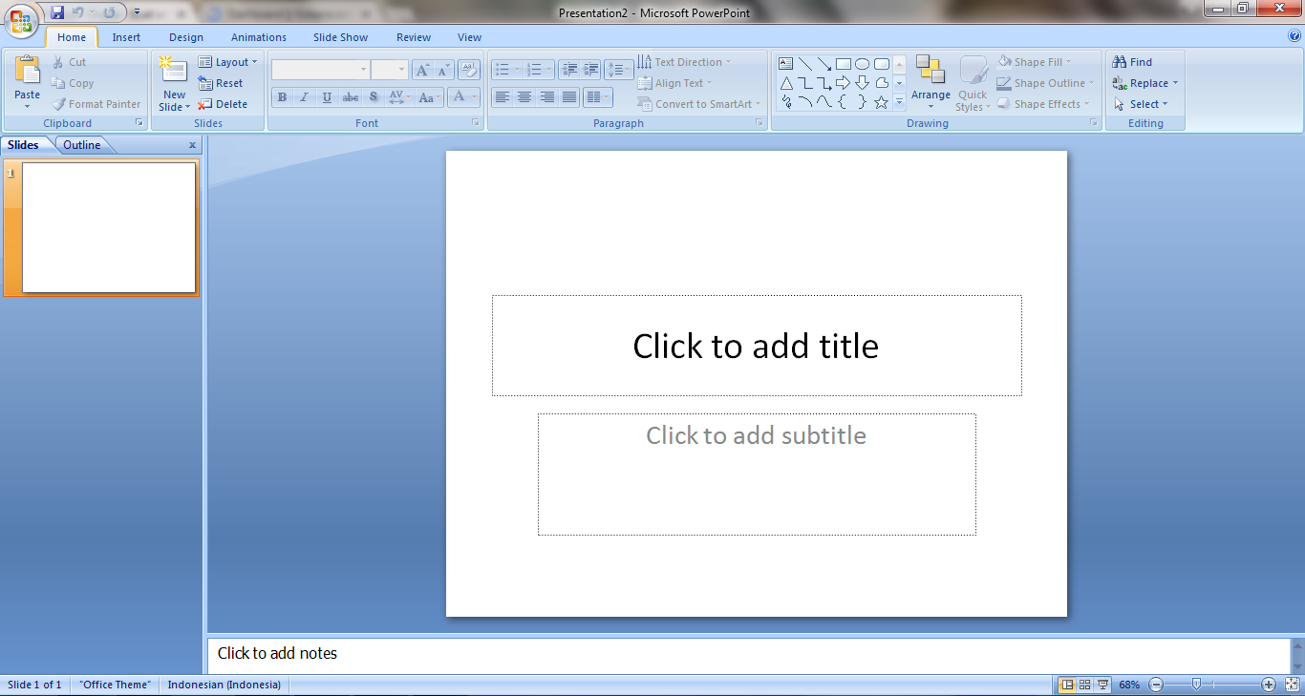Open the Font dialog launcher
The height and width of the screenshot is (696, 1305).
476,123
